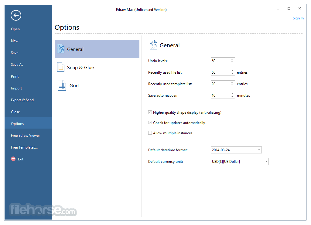
Task: Decrease Recently used template list entries
Action: [232, 85]
